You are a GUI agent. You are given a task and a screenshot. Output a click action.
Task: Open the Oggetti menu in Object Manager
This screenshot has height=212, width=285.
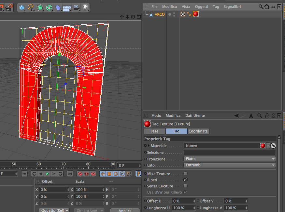tap(201, 7)
